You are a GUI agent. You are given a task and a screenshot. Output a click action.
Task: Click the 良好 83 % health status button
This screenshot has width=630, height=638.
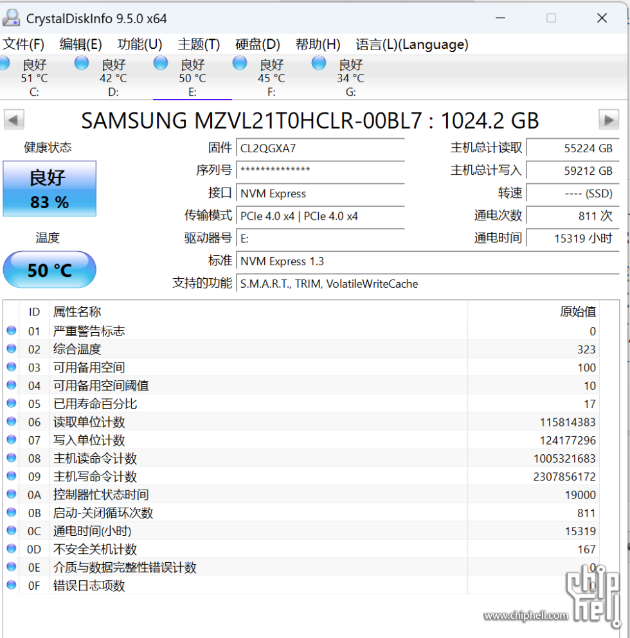tap(50, 189)
